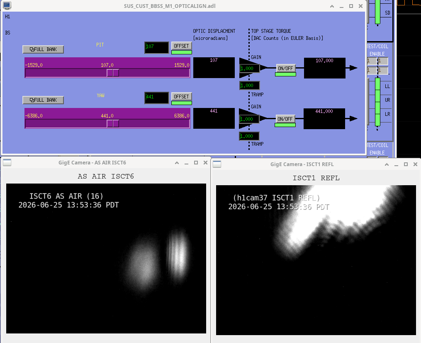Select the YAW TRAMP value field
Screen dimensions: 421x343
coord(249,136)
